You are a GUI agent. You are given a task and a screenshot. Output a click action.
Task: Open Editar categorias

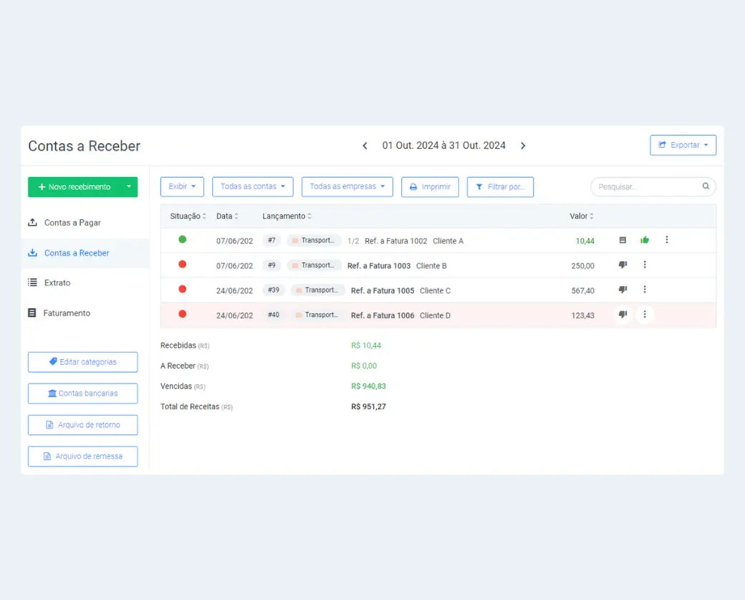82,362
